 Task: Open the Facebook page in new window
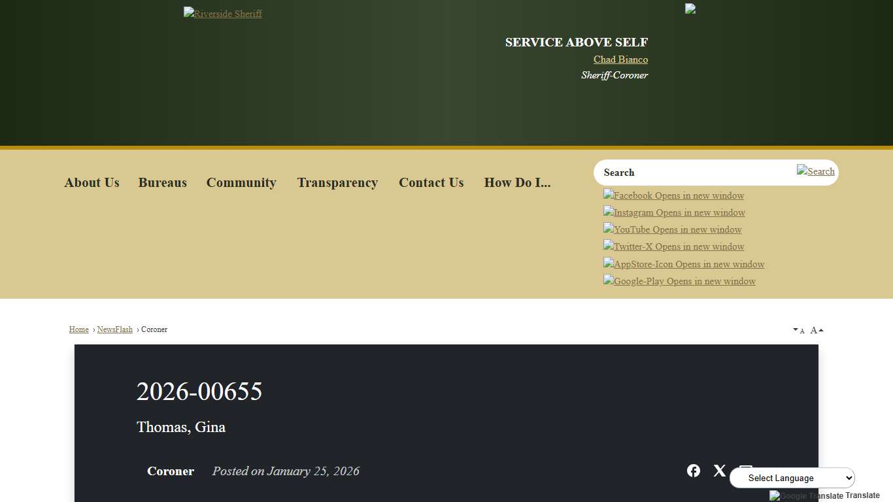point(673,195)
